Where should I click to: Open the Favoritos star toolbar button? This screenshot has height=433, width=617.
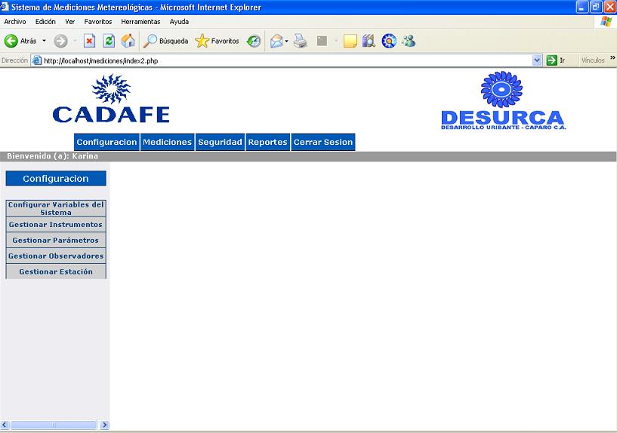(217, 41)
